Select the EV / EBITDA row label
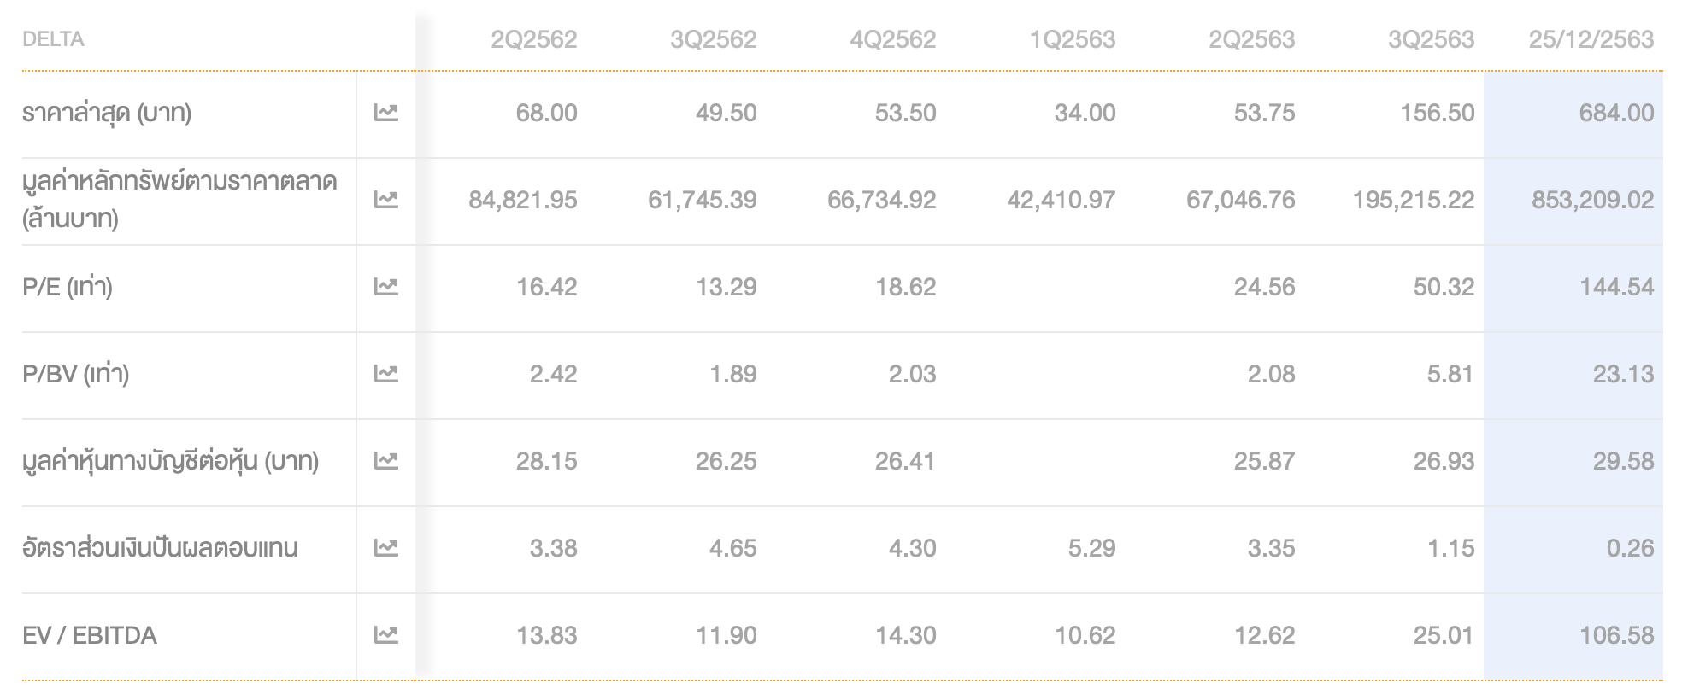The height and width of the screenshot is (700, 1682). pyautogui.click(x=90, y=635)
